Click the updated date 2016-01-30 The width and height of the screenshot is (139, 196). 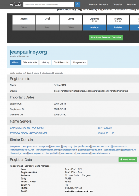(x=60, y=115)
